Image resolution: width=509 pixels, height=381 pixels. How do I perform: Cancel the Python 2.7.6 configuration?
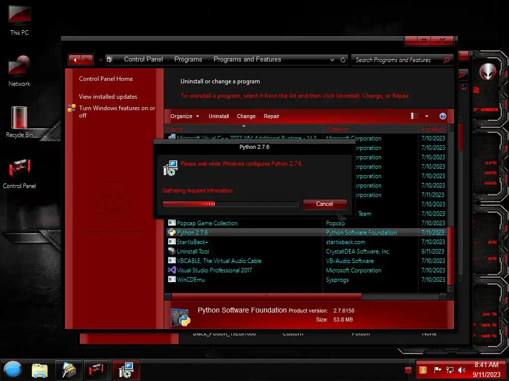pos(325,204)
